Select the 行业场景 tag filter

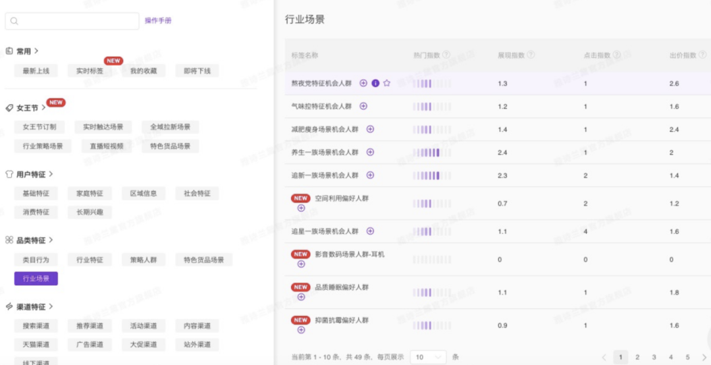click(36, 279)
